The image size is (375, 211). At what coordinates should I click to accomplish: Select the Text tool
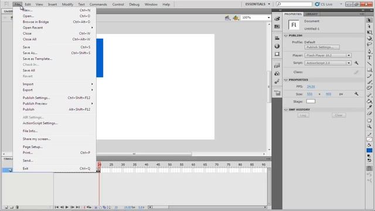click(x=369, y=57)
